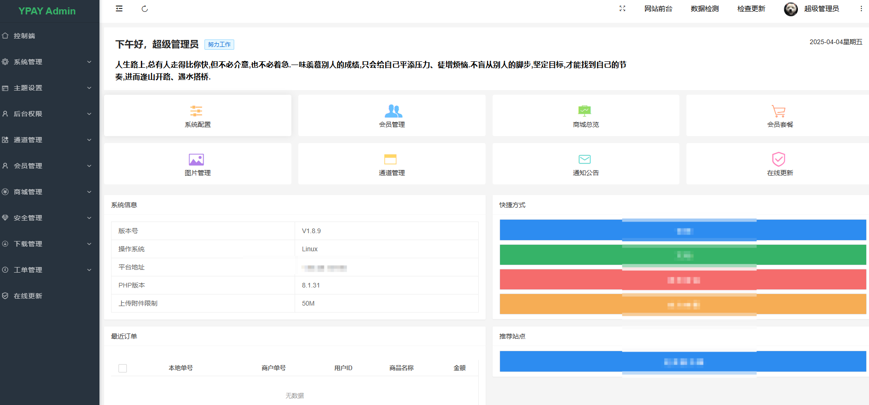Expand 后台权限 submenu chevron
Viewport: 869px width, 405px height.
pos(89,114)
